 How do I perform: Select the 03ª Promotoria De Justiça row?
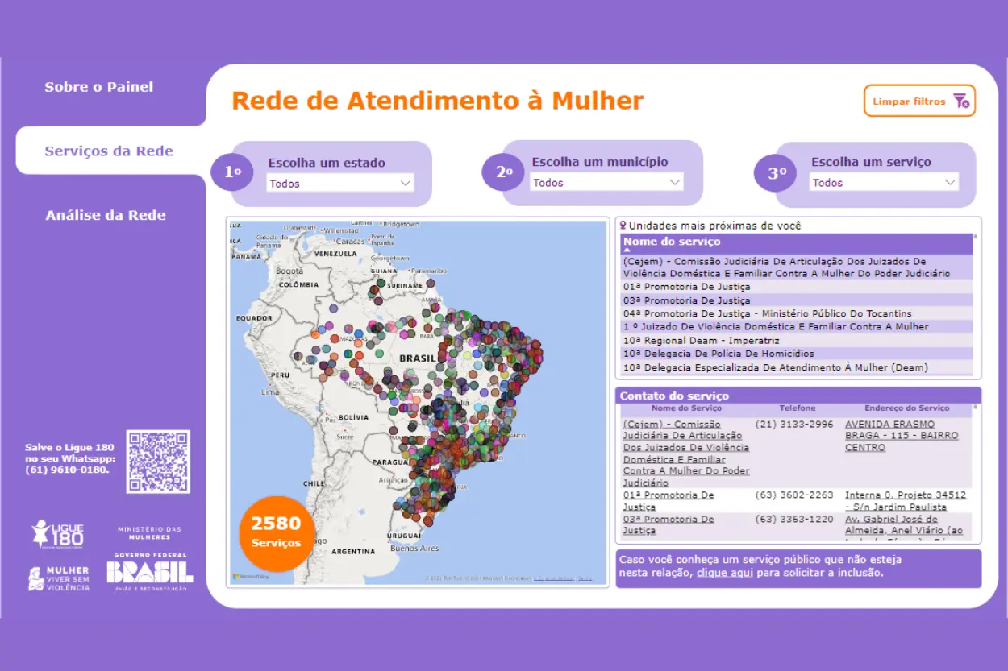pyautogui.click(x=797, y=300)
